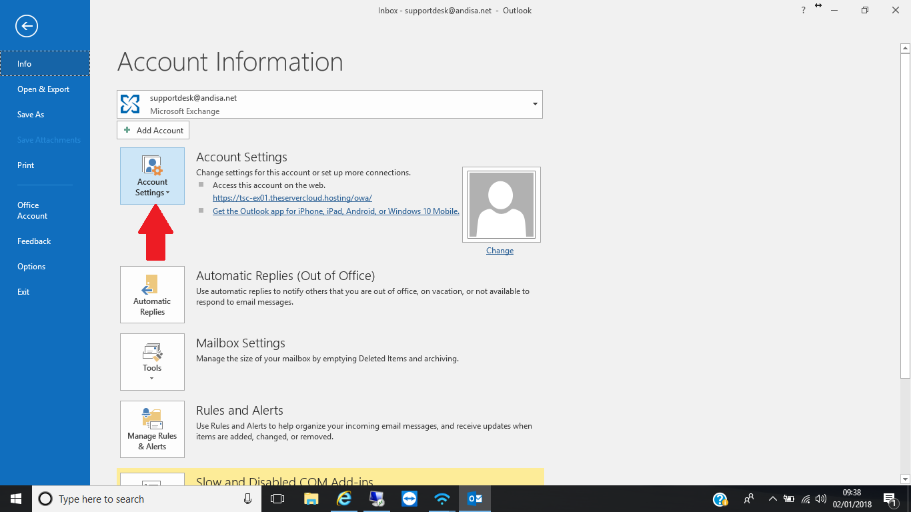
Task: Expand the supportdesk@andisa.net account dropdown
Action: (x=535, y=104)
